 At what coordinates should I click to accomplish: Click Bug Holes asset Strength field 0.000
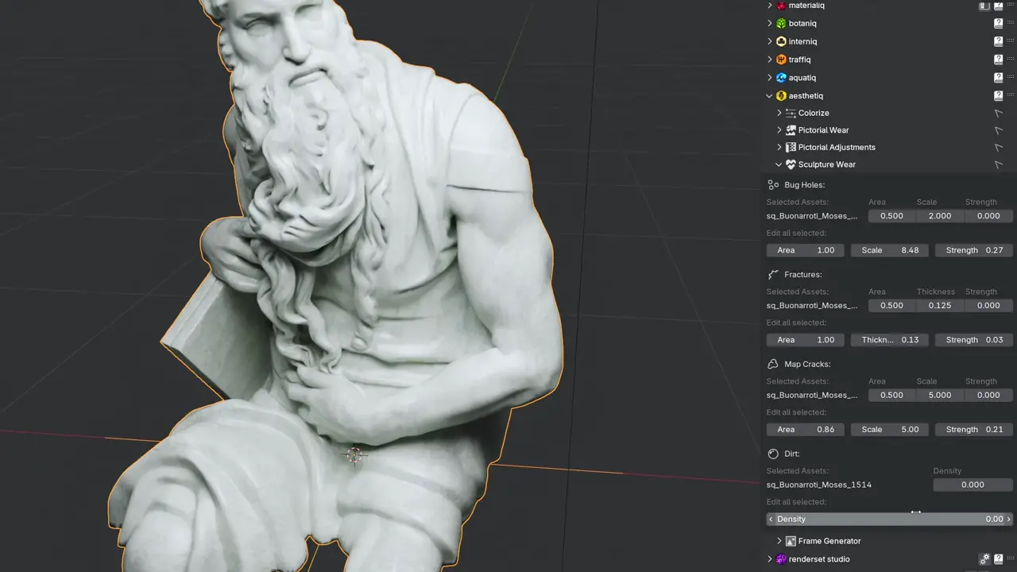(988, 216)
